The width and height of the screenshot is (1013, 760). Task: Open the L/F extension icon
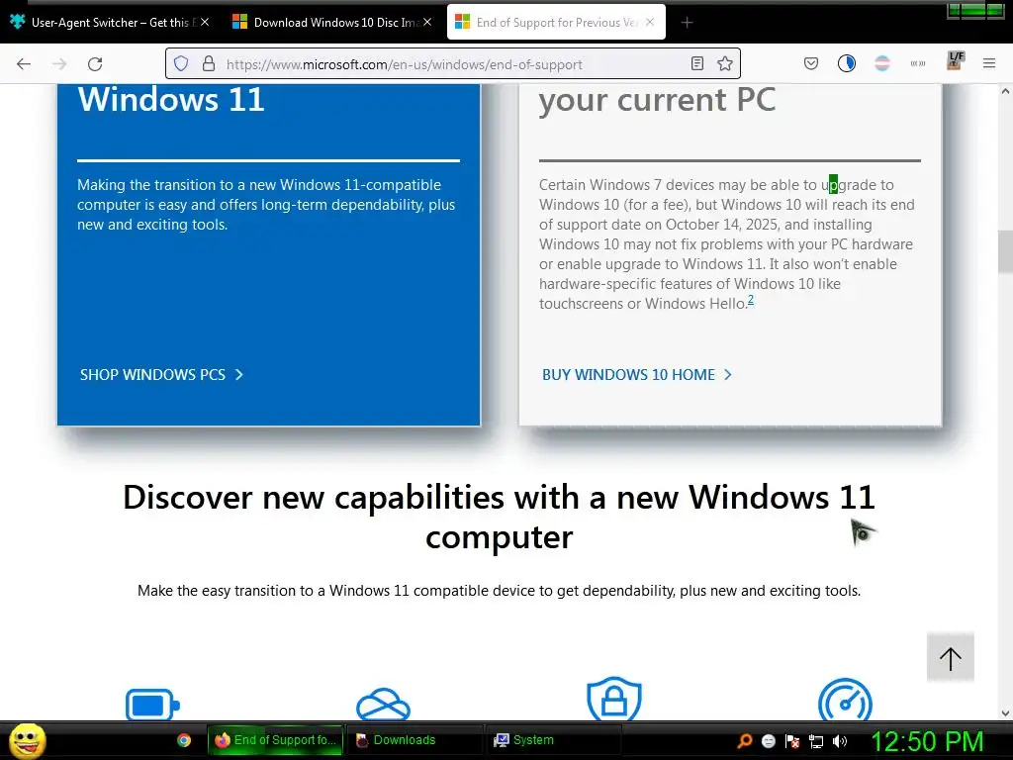[955, 60]
